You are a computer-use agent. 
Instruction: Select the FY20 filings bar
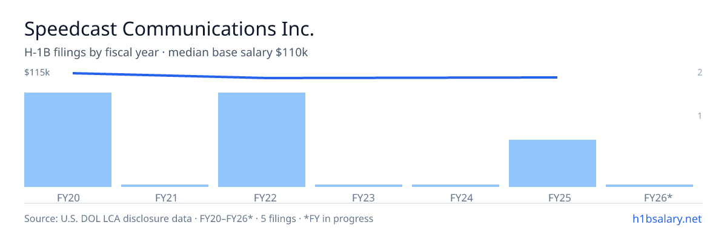68,140
